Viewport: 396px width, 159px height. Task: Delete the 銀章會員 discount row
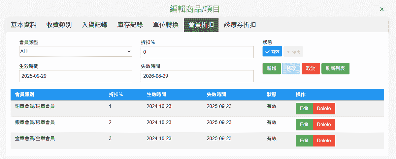pos(324,124)
